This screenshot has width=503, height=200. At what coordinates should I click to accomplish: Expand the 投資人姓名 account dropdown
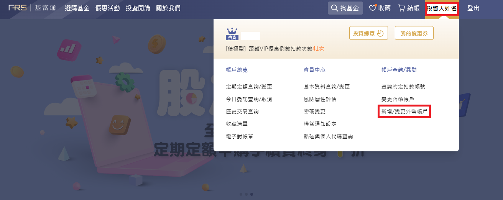pyautogui.click(x=442, y=8)
